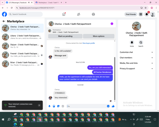Open Liliana conversation in chat list
This screenshot has width=159, height=127.
point(22,37)
